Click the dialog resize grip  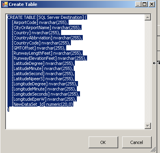point(153,149)
